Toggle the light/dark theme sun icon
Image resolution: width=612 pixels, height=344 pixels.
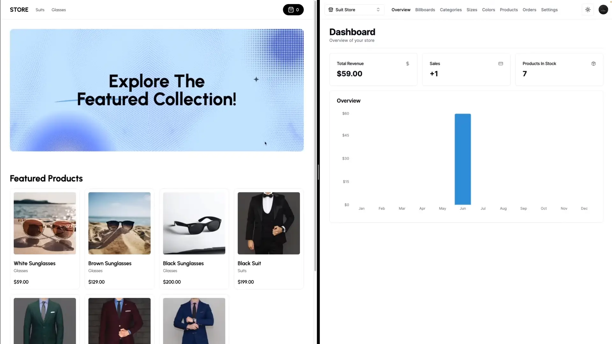tap(588, 10)
